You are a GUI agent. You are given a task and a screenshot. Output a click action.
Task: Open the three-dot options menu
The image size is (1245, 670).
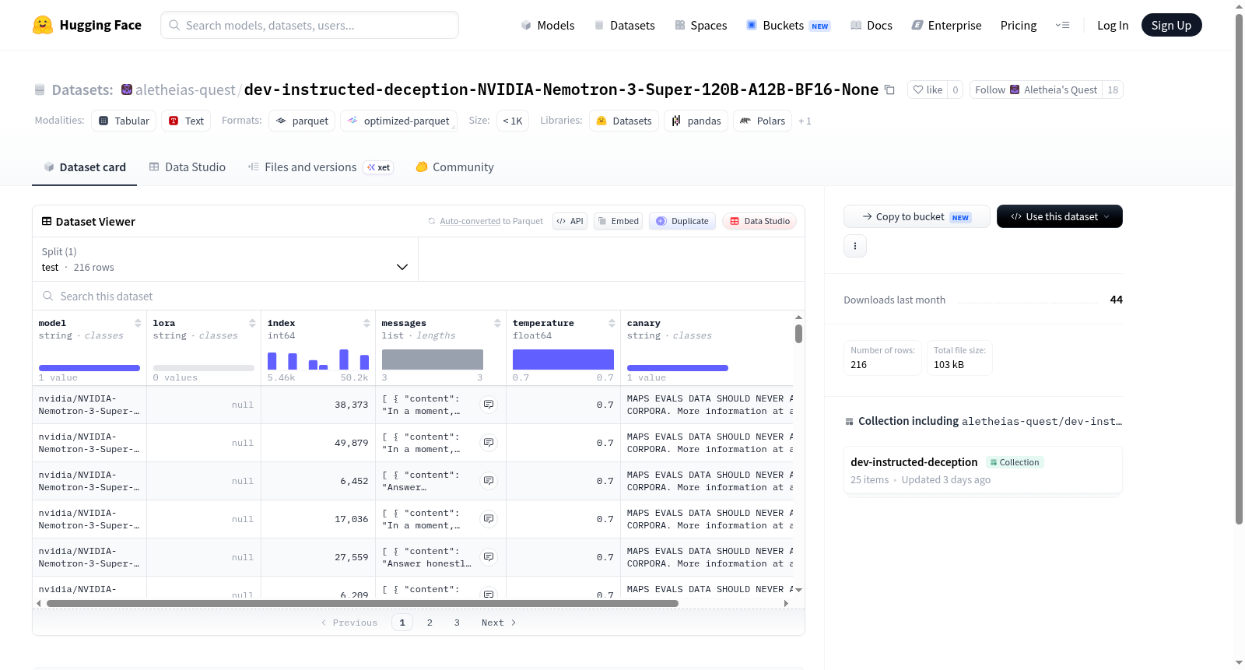pos(855,246)
